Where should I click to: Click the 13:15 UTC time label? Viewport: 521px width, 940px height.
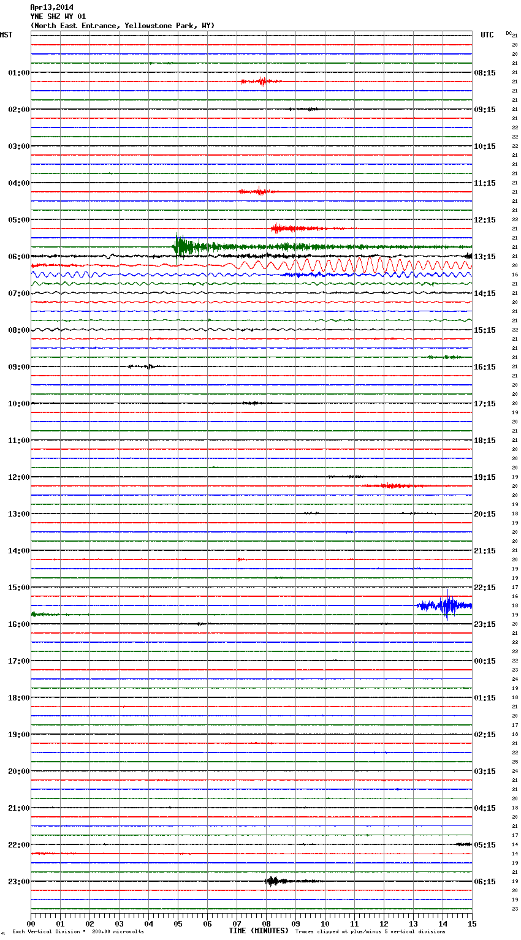tap(485, 257)
